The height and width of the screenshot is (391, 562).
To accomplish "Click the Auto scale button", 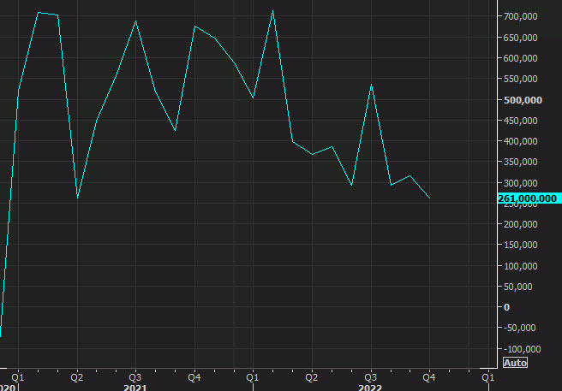I will (515, 363).
